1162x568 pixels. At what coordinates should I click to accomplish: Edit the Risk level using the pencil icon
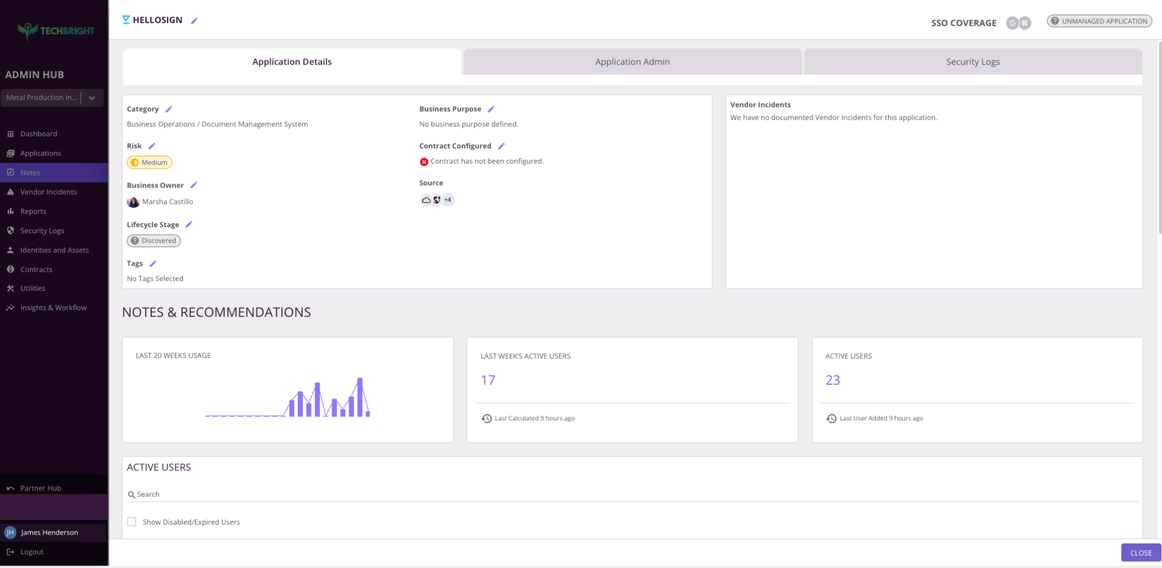tap(152, 146)
